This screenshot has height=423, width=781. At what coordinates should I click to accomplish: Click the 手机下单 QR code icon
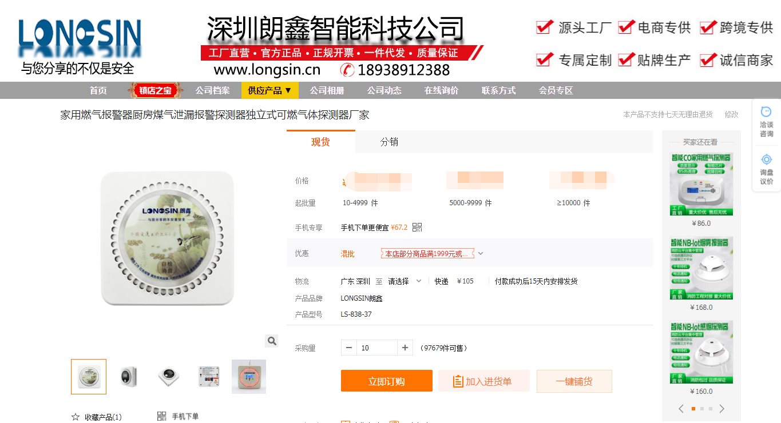[162, 417]
